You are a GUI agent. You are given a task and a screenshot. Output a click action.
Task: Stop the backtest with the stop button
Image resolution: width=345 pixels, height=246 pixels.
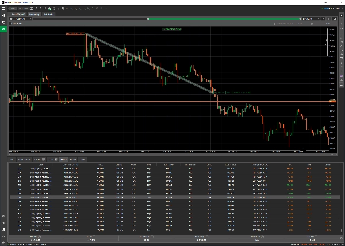(x=329, y=19)
